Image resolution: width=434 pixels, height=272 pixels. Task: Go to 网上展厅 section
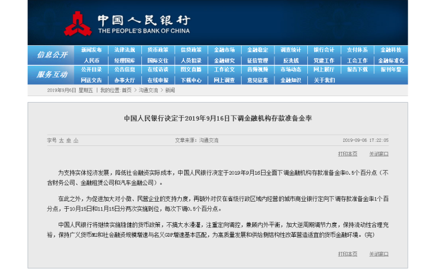(324, 69)
